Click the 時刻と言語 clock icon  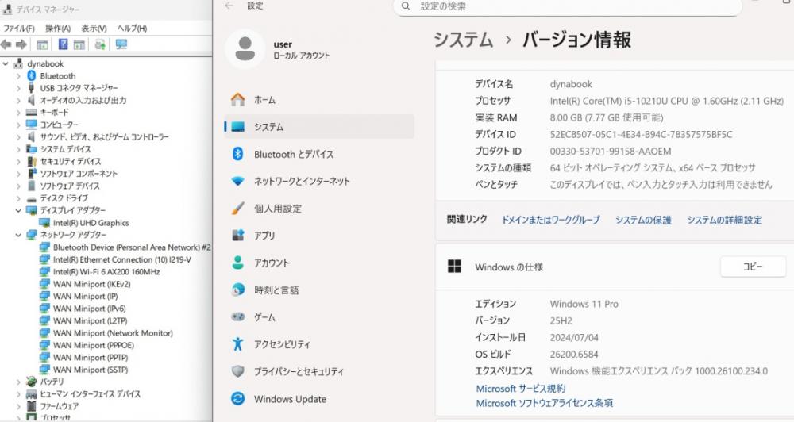click(x=237, y=290)
